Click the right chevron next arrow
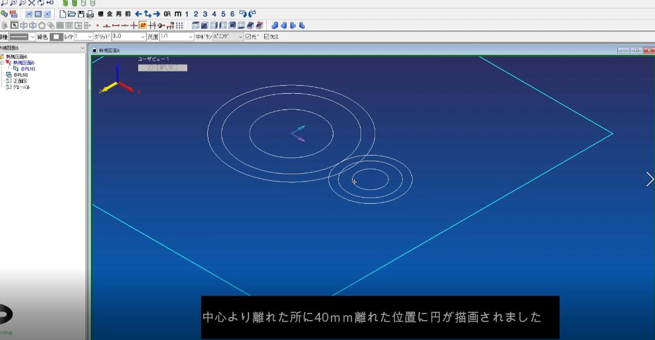The height and width of the screenshot is (340, 655). pos(650,179)
